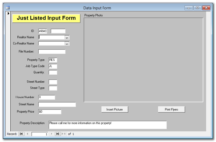This screenshot has height=142, width=216.
Task: Click the Property Description text box
Action: click(107, 125)
